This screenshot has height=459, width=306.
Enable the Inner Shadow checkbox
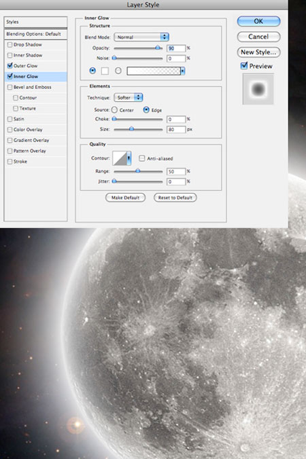10,55
